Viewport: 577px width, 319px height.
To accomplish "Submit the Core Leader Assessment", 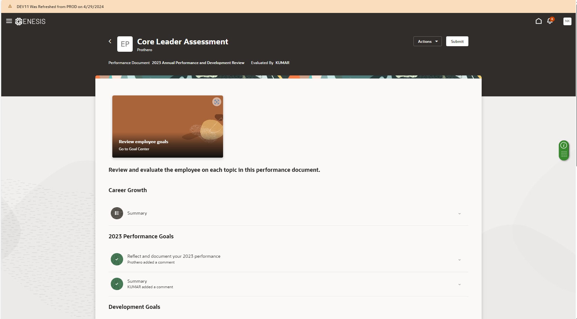I will (457, 41).
